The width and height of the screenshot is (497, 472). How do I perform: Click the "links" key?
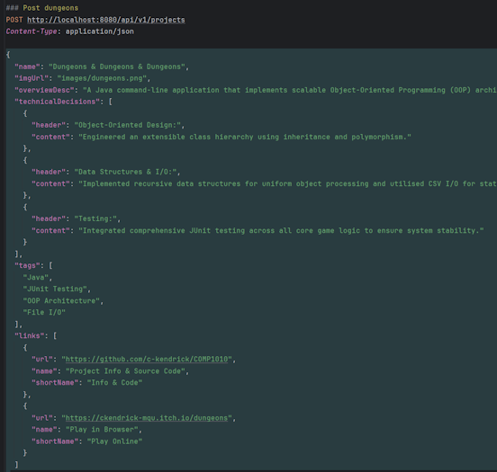pyautogui.click(x=29, y=336)
